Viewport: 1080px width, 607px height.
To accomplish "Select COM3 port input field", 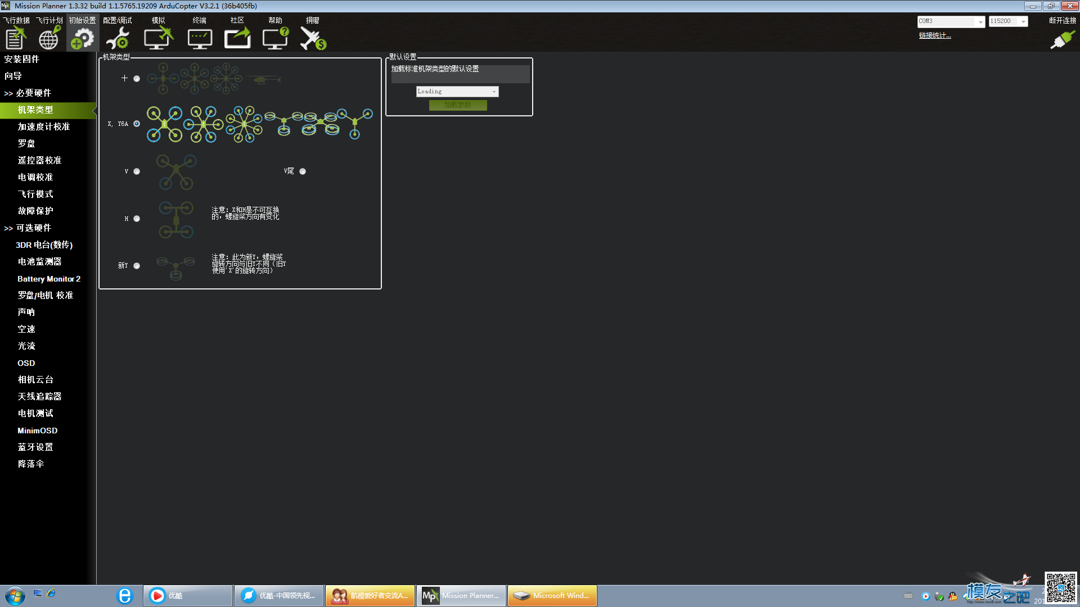I will (950, 21).
